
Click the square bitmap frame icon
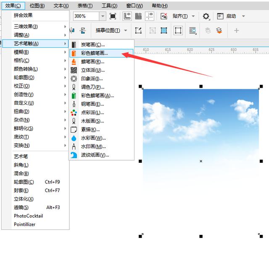[178, 31]
